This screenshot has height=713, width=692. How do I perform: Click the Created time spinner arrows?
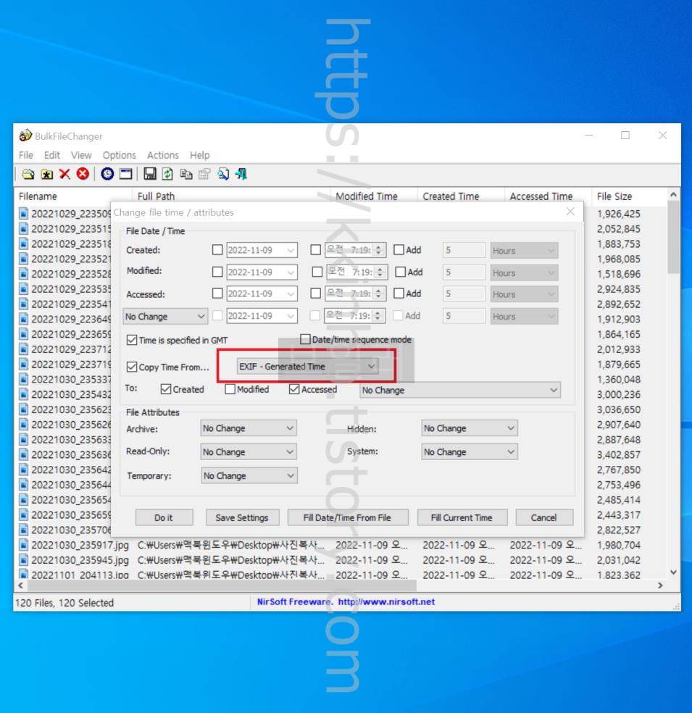(378, 250)
